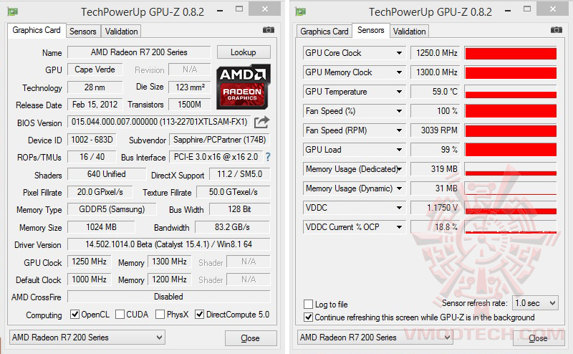Click the camera screenshot icon in left window
Viewport: 573px width, 354px height.
(269, 30)
